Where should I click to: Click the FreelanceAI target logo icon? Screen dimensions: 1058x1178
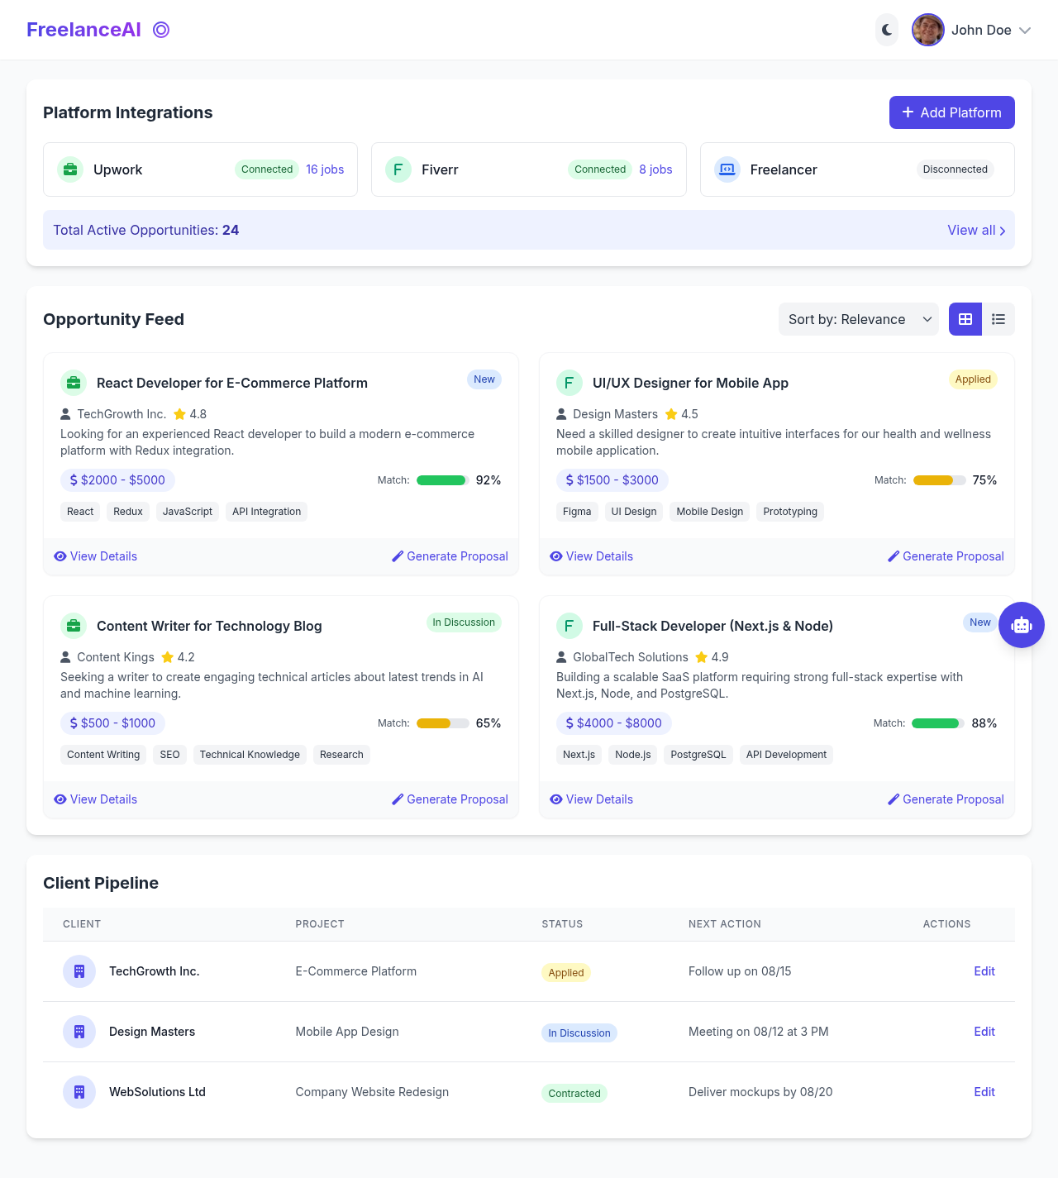(x=161, y=30)
